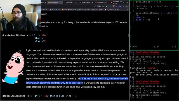Image resolution: width=179 pixels, height=101 pixels.
Task: Click the purple extension icon in toolbar
Action: (117, 6)
